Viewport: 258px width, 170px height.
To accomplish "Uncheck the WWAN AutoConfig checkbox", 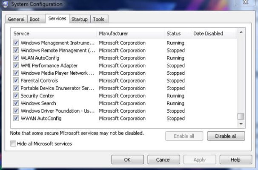I will 16,119.
